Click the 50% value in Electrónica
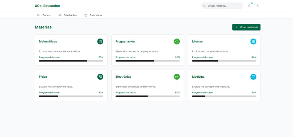The height and width of the screenshot is (137, 293). (x=177, y=93)
